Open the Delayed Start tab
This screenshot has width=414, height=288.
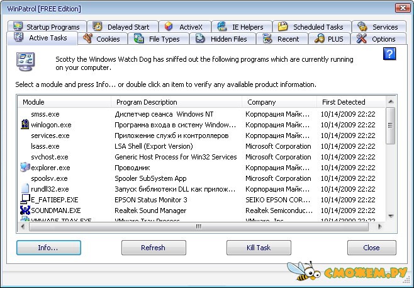pos(123,26)
